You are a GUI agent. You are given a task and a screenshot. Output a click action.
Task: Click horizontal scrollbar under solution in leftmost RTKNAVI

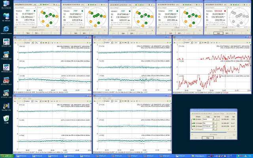[x=25, y=27]
